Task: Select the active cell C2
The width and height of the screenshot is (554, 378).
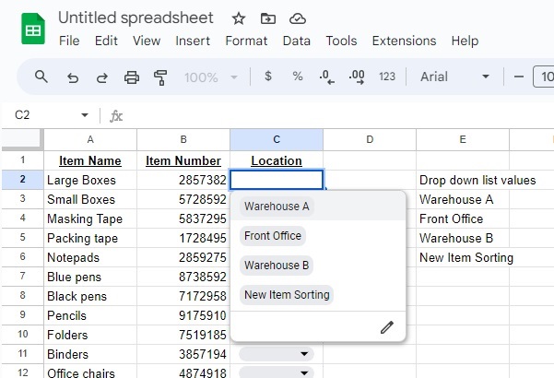Action: (x=277, y=180)
